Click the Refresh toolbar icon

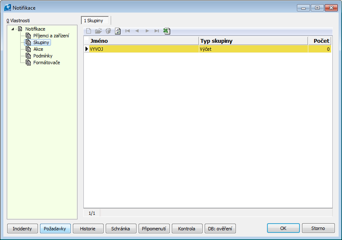tap(118, 31)
